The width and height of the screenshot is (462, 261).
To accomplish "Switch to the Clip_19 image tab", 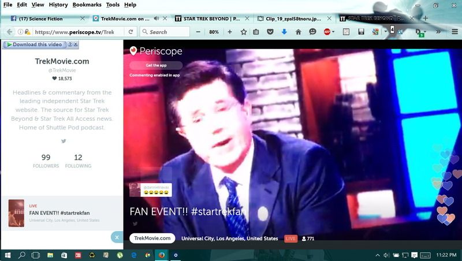I will 293,18.
